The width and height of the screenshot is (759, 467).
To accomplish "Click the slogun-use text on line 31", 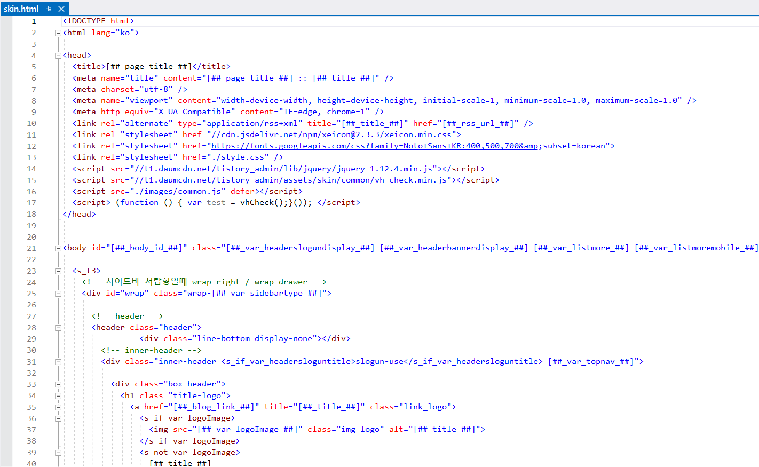I will pyautogui.click(x=379, y=361).
